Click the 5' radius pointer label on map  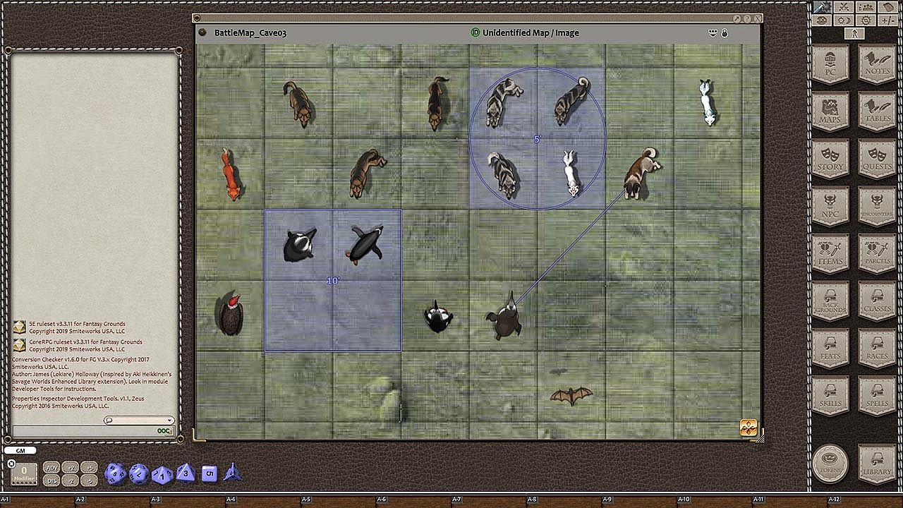(537, 140)
